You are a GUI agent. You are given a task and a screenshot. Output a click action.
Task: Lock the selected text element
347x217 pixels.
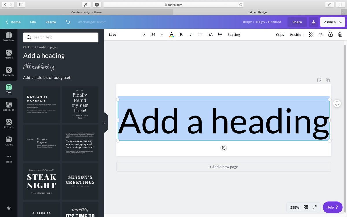(331, 35)
